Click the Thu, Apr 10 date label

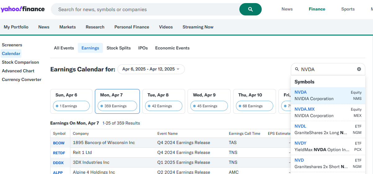tap(250, 95)
